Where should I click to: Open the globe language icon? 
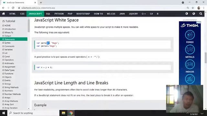[x=194, y=14]
